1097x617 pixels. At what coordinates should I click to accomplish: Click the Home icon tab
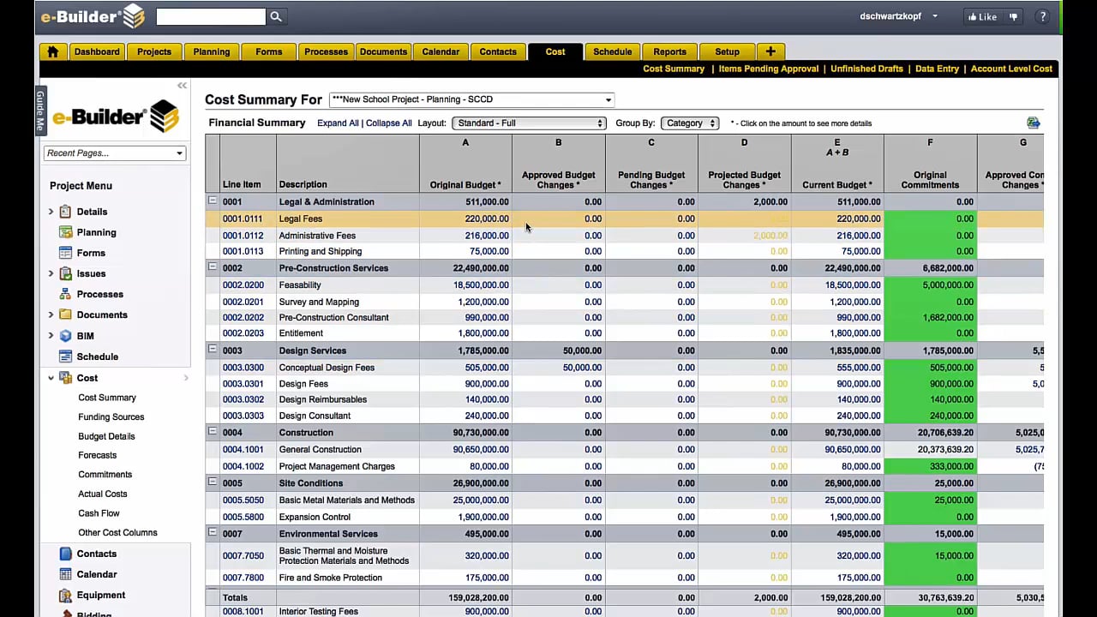coord(52,51)
